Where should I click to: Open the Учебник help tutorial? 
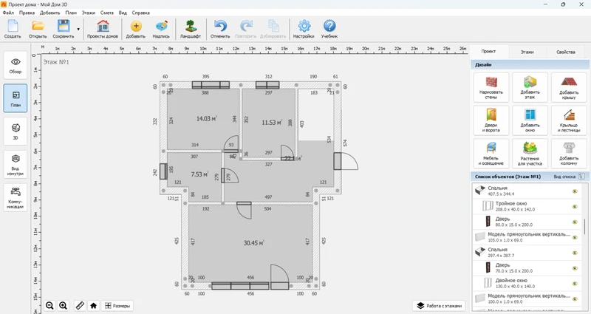[329, 29]
